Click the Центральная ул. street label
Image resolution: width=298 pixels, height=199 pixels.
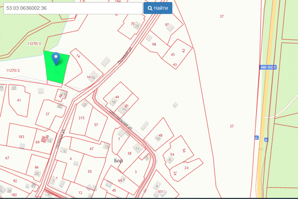tap(120, 120)
